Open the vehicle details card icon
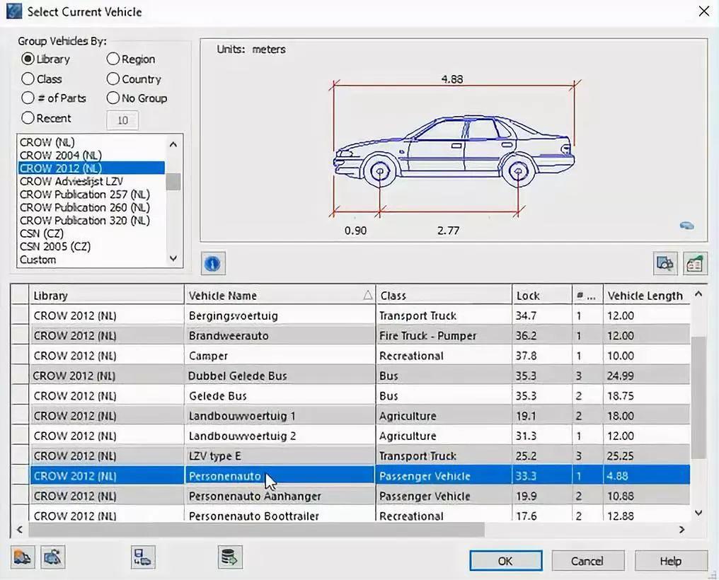Screen dimensions: 719x580 [695, 263]
